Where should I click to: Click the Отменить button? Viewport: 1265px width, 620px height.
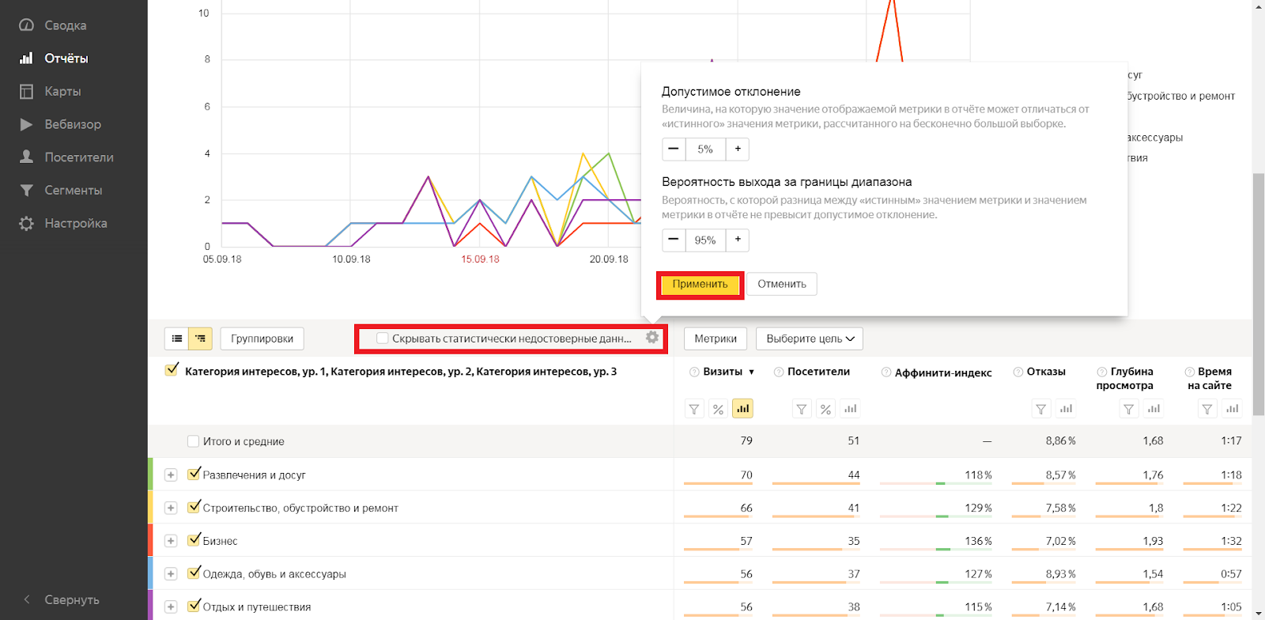[782, 284]
